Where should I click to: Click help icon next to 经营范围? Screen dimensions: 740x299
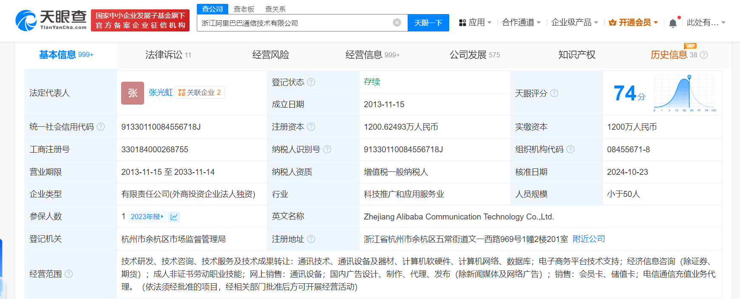point(68,274)
